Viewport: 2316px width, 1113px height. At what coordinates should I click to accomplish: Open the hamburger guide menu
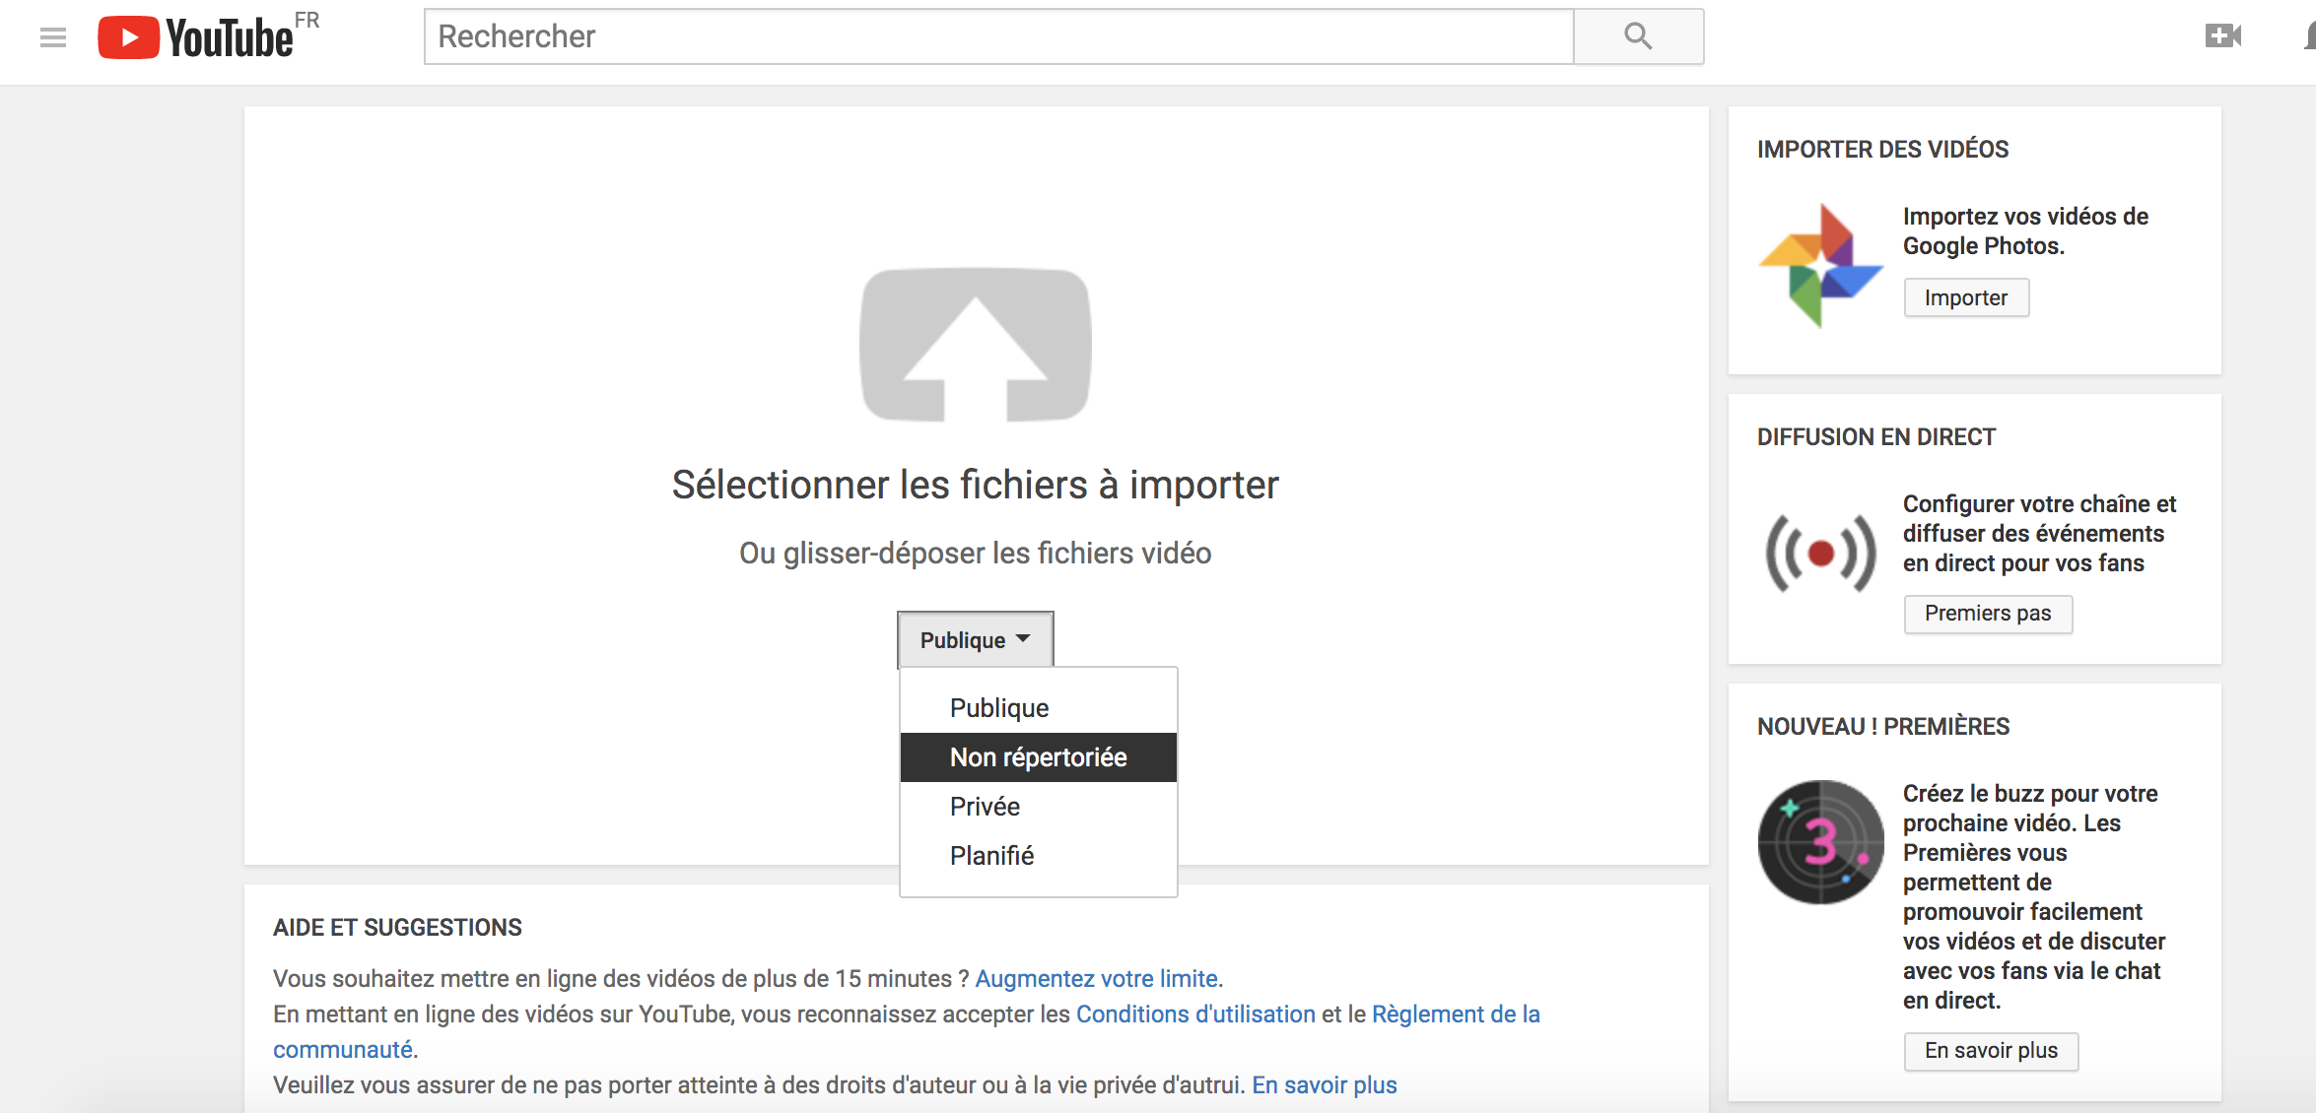(x=53, y=37)
